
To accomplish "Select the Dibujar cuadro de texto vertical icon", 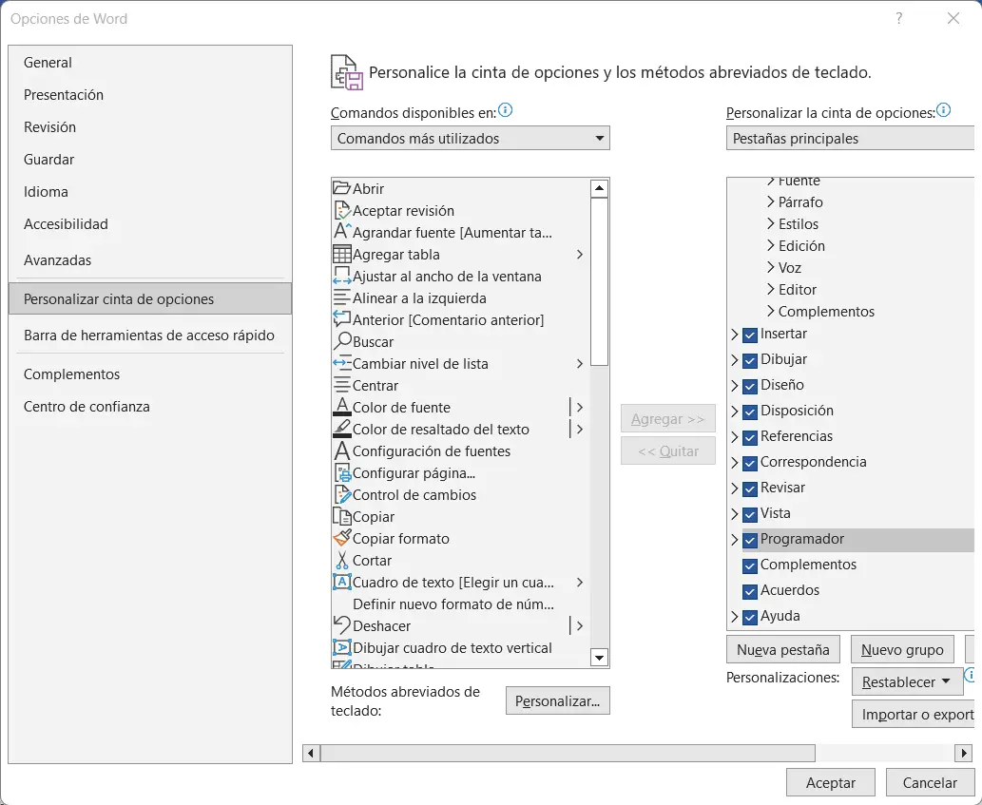I will [x=341, y=647].
